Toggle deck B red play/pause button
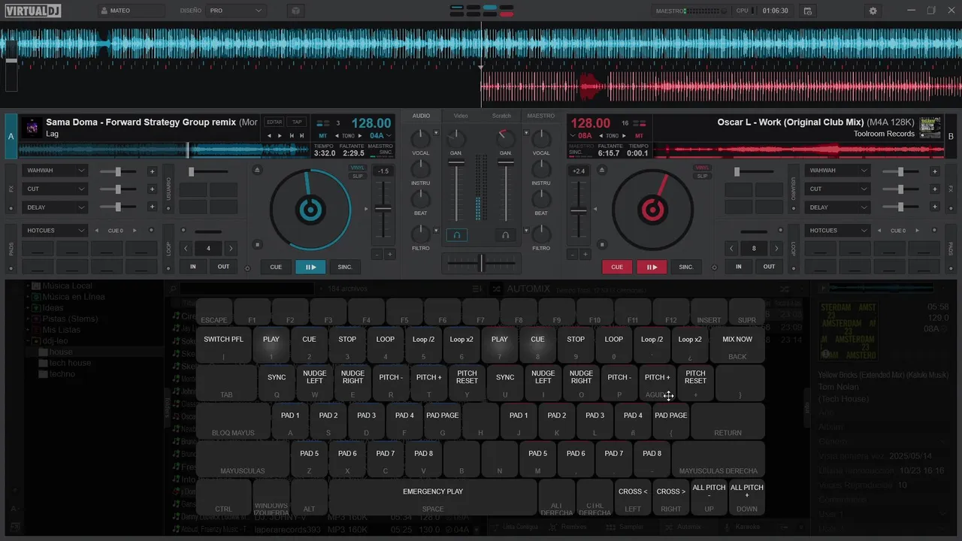This screenshot has width=962, height=541. coord(652,267)
